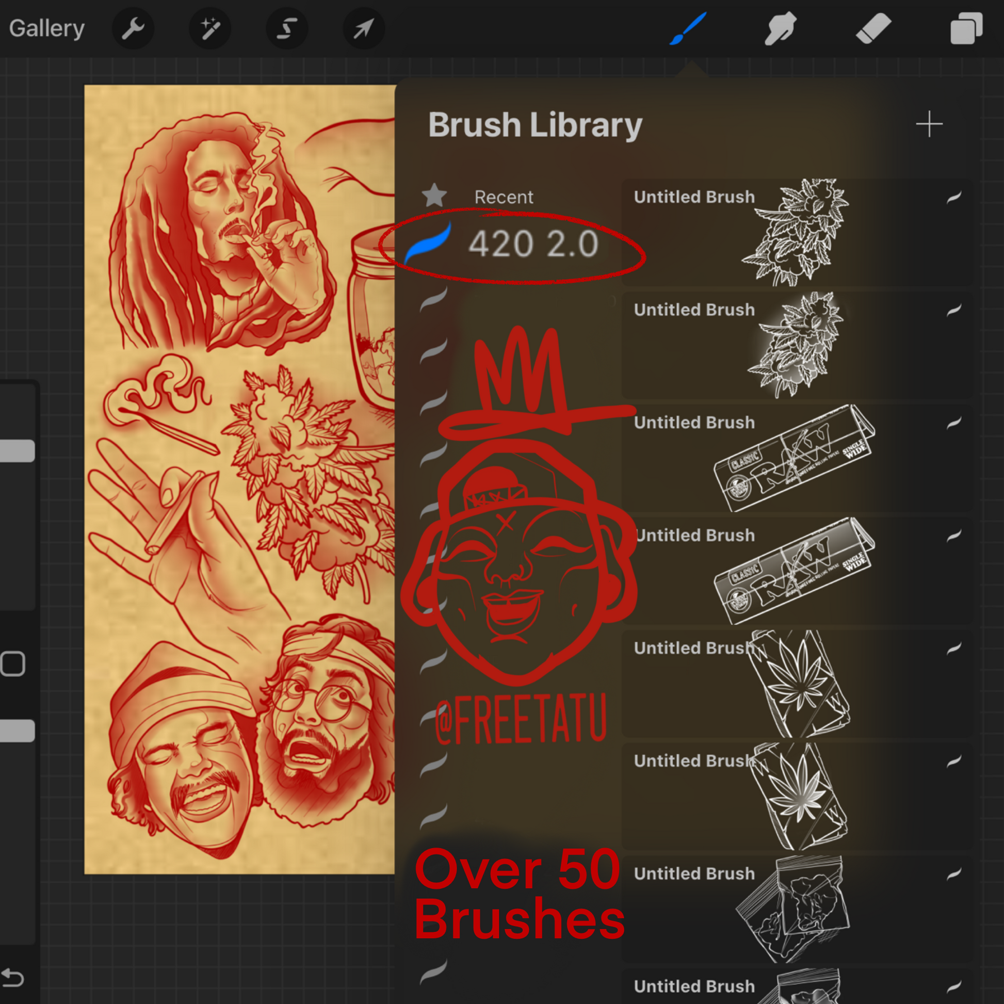Screen dimensions: 1004x1004
Task: Select the first leaf pack brush
Action: pos(795,684)
